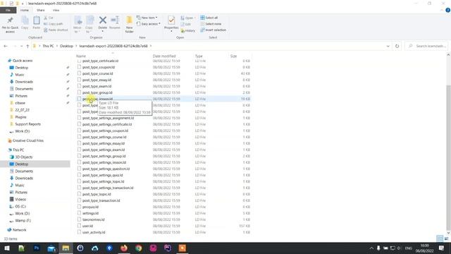Viewport: 451px width, 254px height.
Task: Select file taxonomies.ld
Action: 93,219
